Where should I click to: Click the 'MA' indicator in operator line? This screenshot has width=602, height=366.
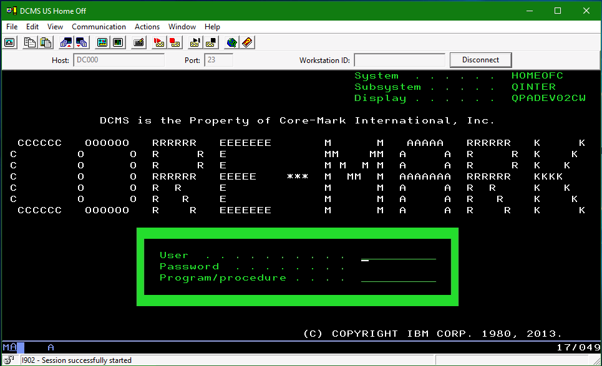coord(9,347)
